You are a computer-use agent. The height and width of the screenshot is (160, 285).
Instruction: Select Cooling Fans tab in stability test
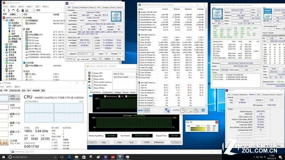pos(108,92)
